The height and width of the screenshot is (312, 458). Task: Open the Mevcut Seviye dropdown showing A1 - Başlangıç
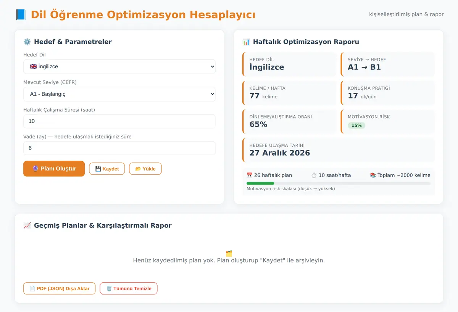[x=119, y=94]
